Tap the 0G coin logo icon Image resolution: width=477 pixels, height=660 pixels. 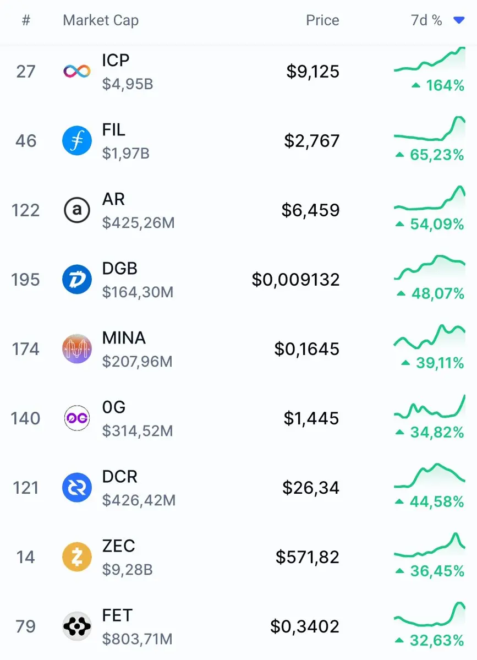[76, 418]
